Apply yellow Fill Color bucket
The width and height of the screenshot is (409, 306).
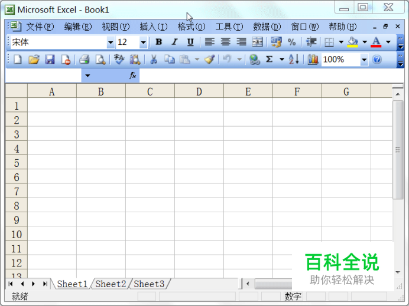(352, 42)
